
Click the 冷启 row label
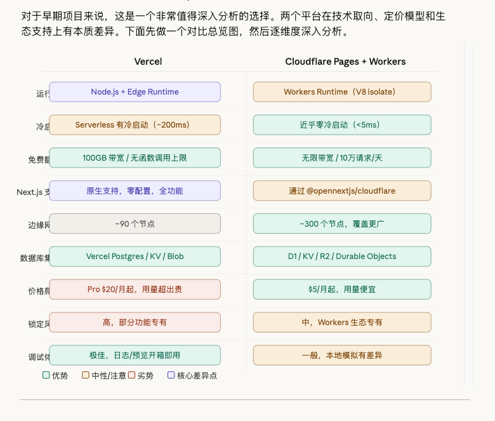[x=43, y=126]
